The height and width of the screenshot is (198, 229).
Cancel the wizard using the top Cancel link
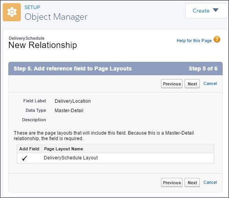click(210, 83)
